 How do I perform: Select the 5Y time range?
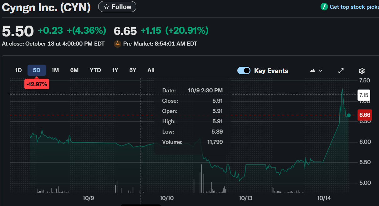pyautogui.click(x=133, y=70)
